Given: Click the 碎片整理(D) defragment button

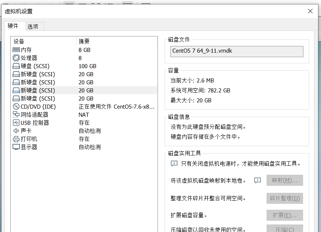Looking at the screenshot, I should point(284,198).
